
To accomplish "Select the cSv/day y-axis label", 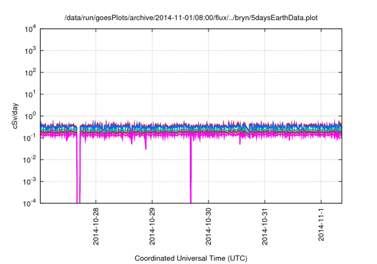I will [15, 116].
